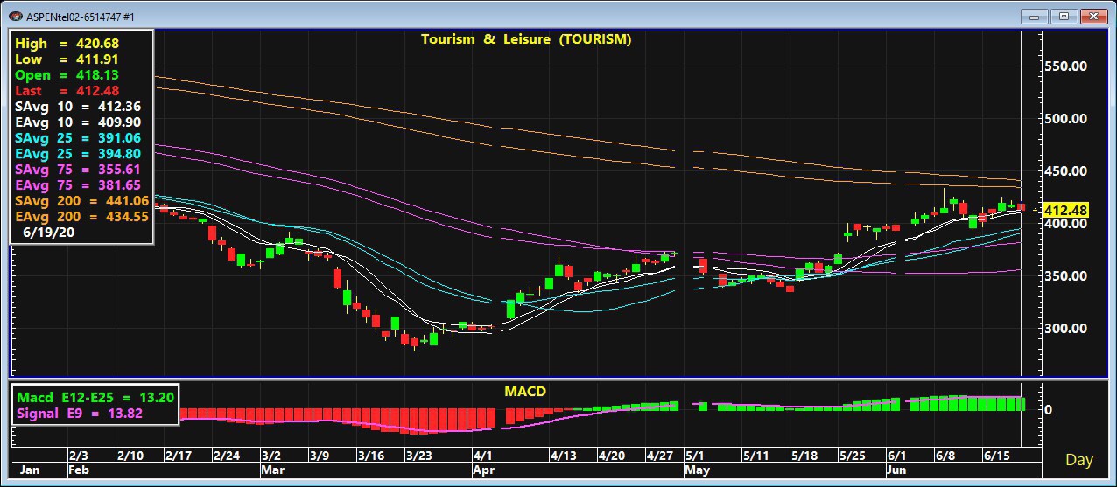This screenshot has height=487, width=1117.
Task: Select the EAvg 25 = 394.80 legend row
Action: click(x=78, y=153)
